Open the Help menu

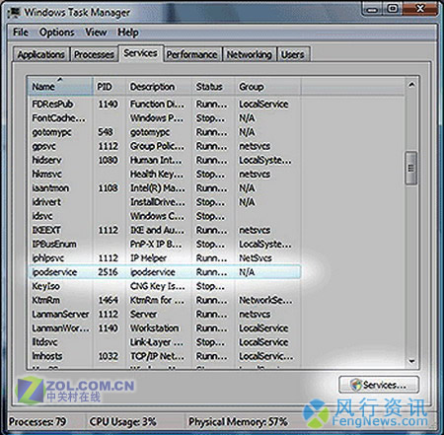(x=128, y=33)
